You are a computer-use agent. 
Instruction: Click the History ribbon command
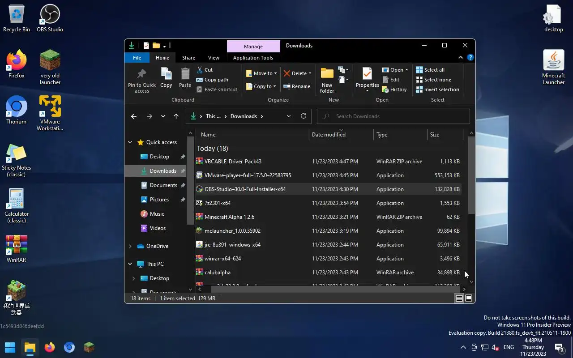[x=394, y=89]
